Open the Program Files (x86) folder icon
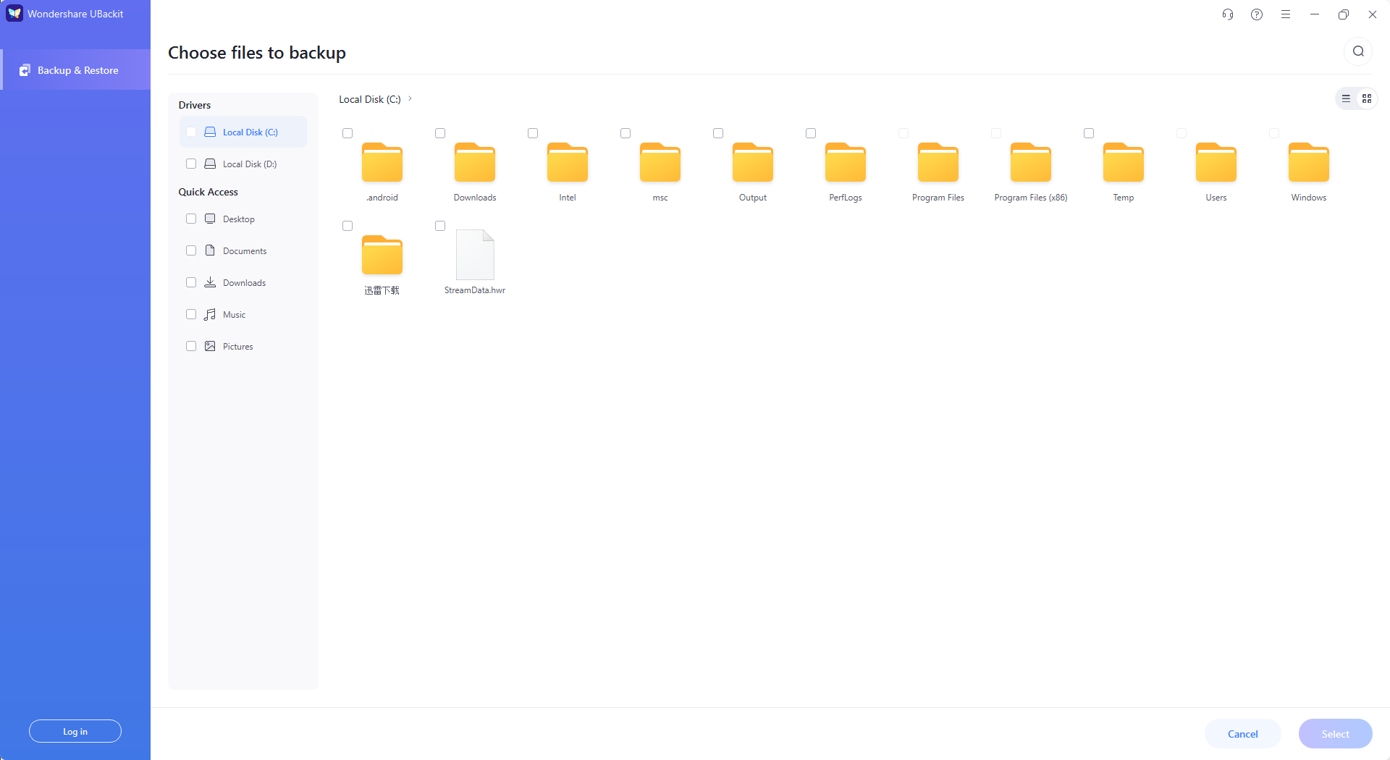This screenshot has height=760, width=1390. (x=1031, y=162)
